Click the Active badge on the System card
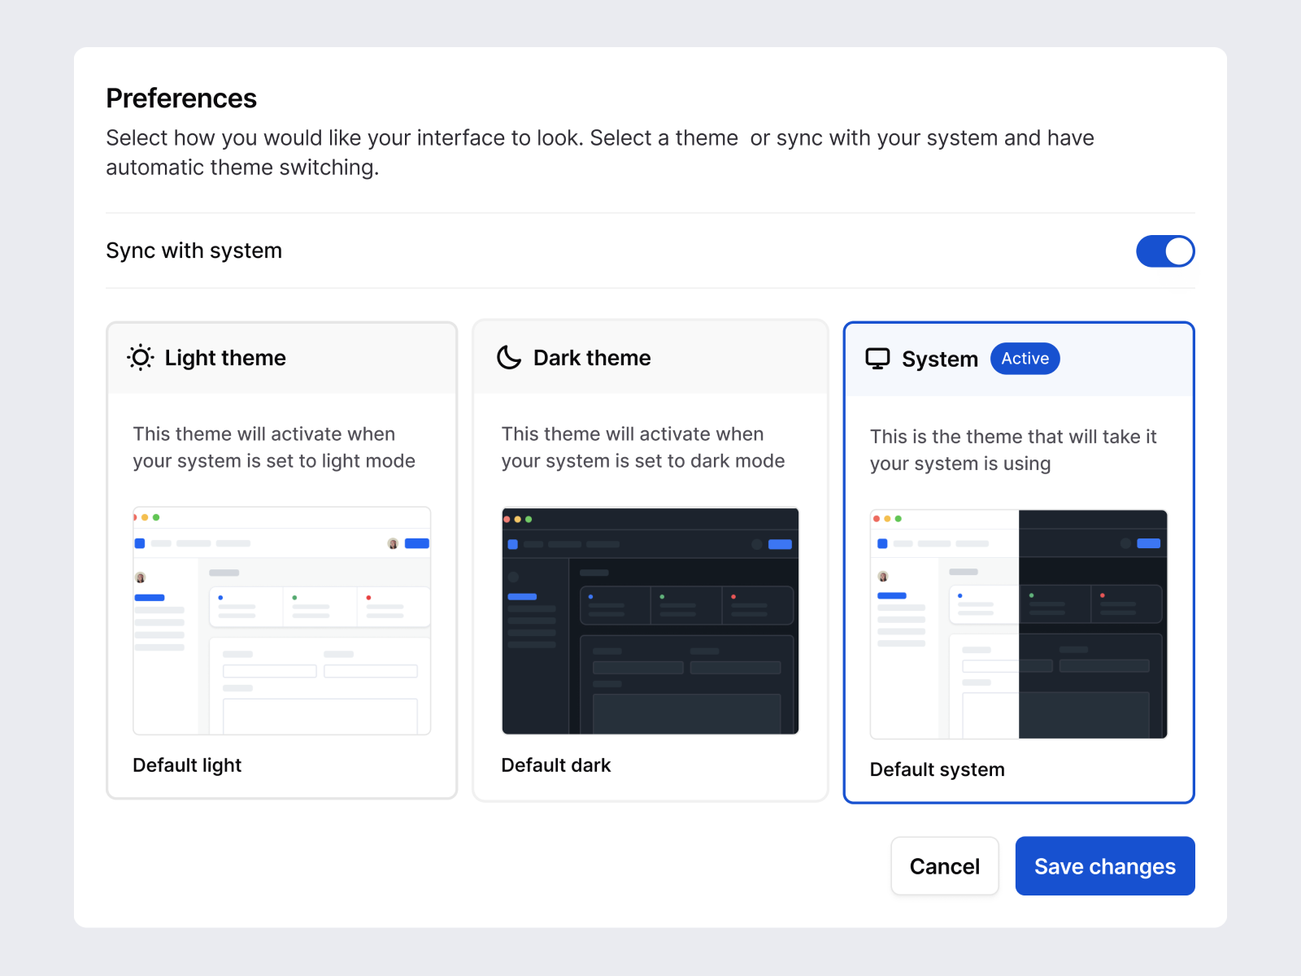The width and height of the screenshot is (1301, 976). click(x=1025, y=359)
